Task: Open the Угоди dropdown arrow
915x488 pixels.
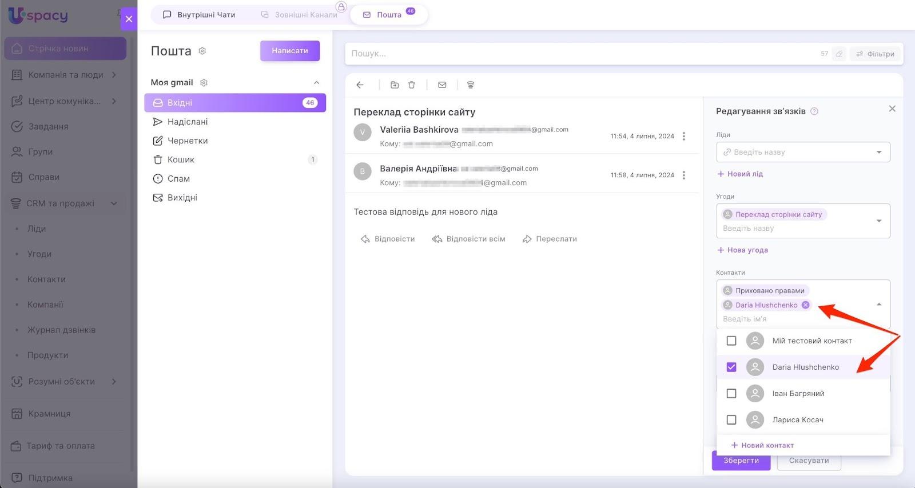Action: coord(879,221)
